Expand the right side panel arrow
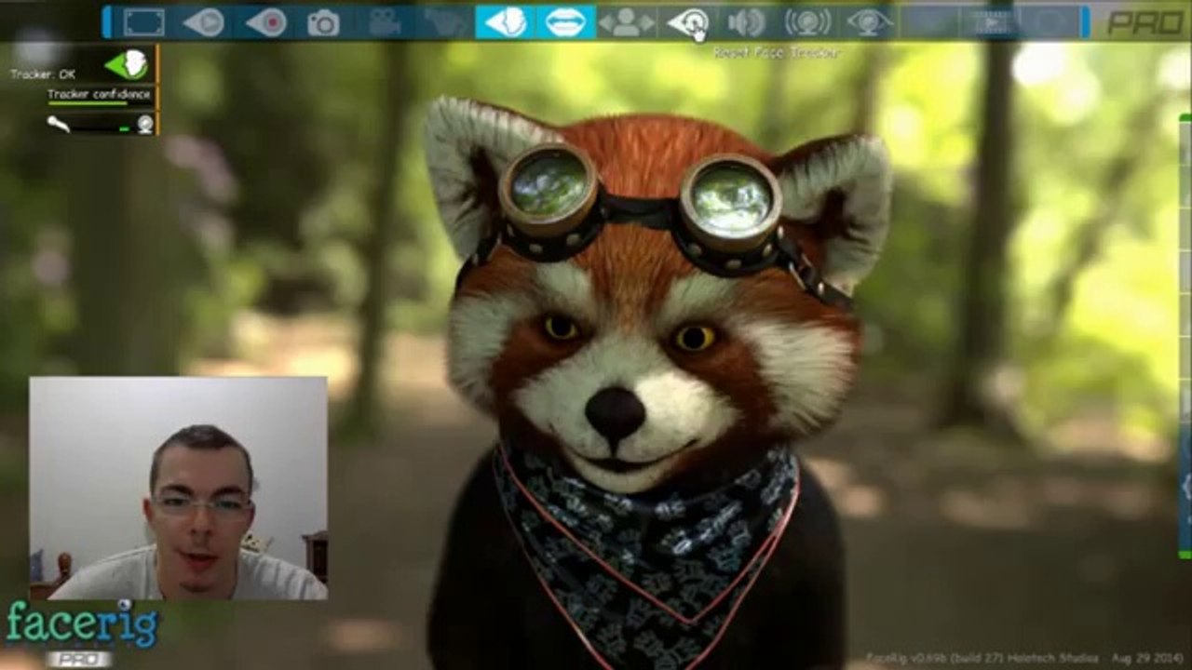 (1185, 486)
